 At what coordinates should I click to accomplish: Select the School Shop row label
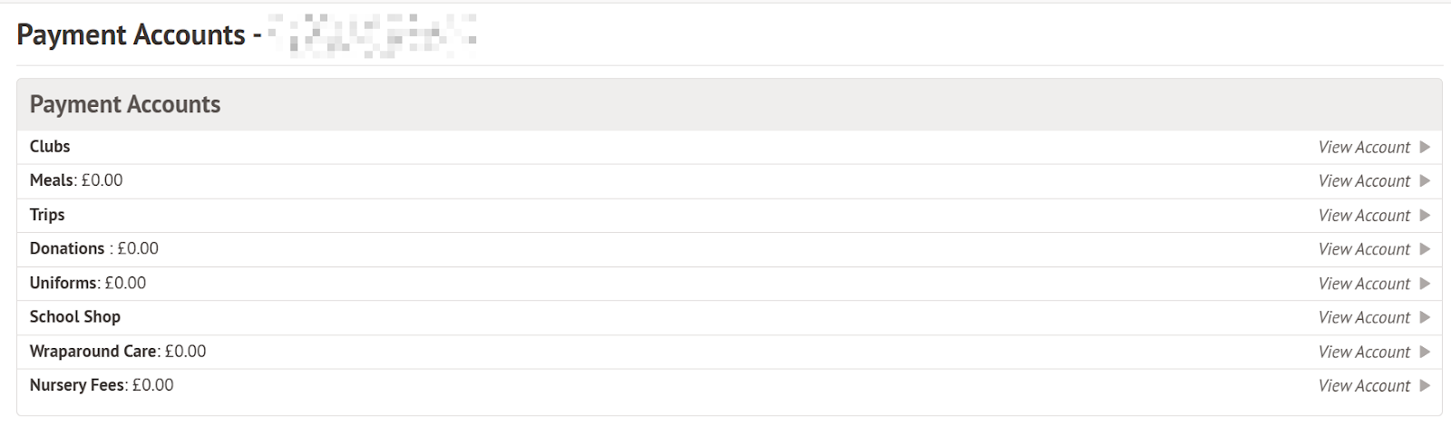coord(75,317)
